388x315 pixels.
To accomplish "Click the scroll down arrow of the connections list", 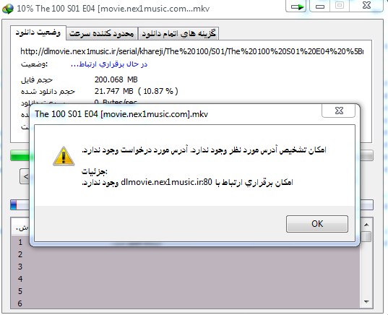I will [366, 302].
